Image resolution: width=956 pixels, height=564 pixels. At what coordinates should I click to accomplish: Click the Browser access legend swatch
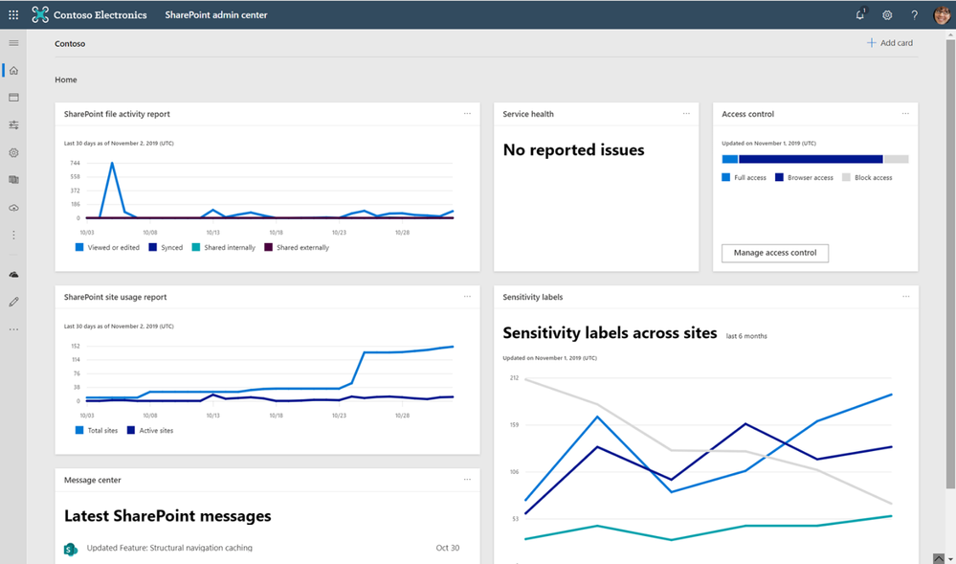click(779, 177)
